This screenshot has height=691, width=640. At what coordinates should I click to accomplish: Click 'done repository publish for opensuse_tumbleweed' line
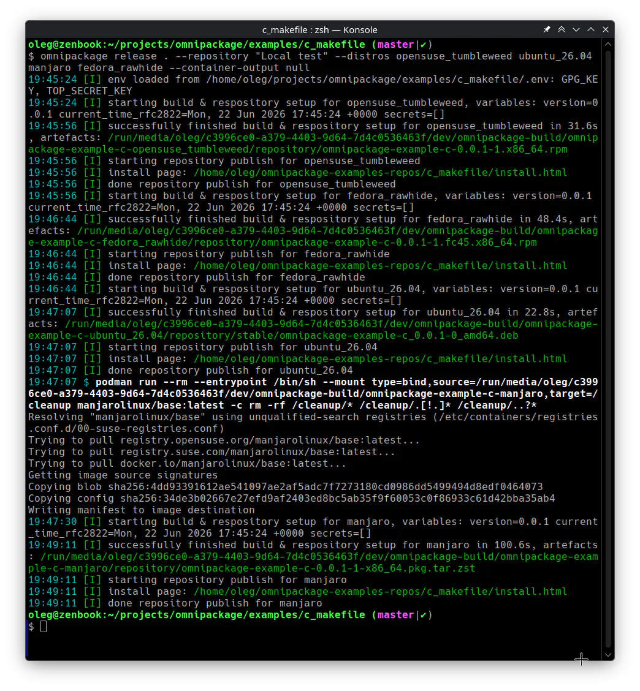point(211,184)
